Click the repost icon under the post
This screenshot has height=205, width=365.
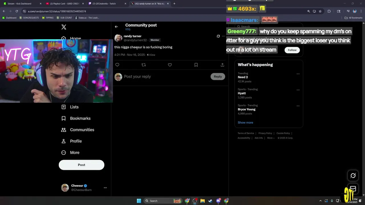[x=144, y=65]
